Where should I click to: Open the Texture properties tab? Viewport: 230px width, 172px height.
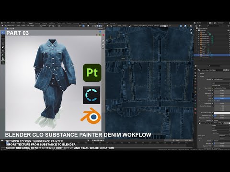coord(195,112)
